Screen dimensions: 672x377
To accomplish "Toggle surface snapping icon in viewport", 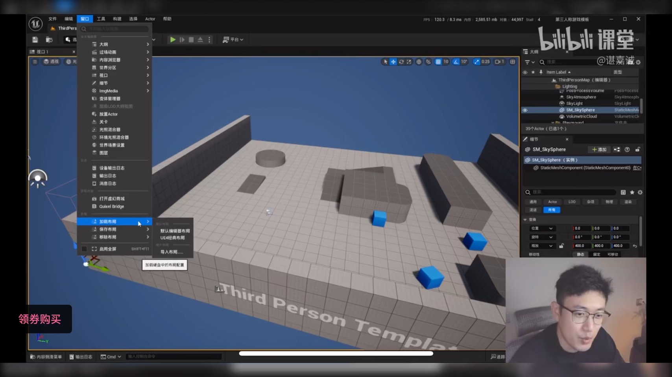I will pyautogui.click(x=428, y=62).
